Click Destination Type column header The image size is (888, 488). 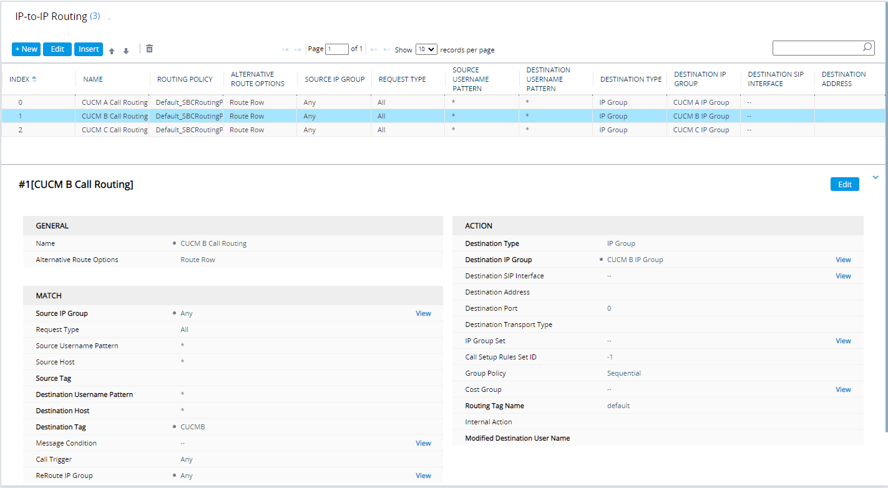[631, 79]
